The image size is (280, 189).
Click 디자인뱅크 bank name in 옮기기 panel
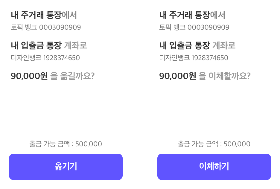pos(26,58)
